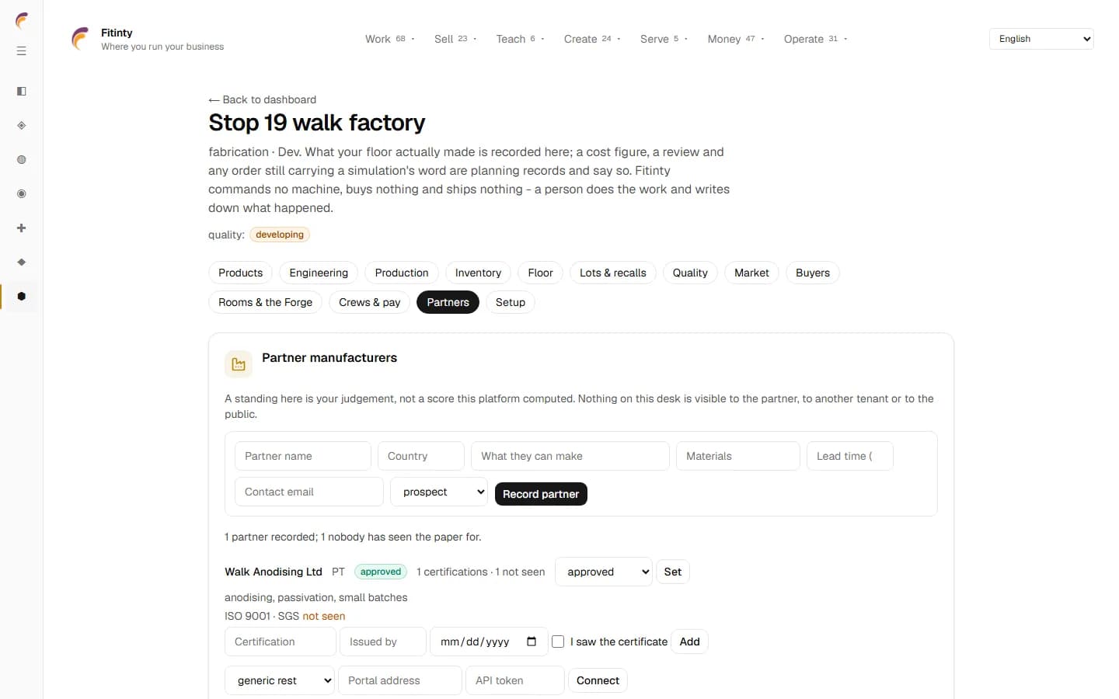Switch to the Products tab

click(241, 273)
